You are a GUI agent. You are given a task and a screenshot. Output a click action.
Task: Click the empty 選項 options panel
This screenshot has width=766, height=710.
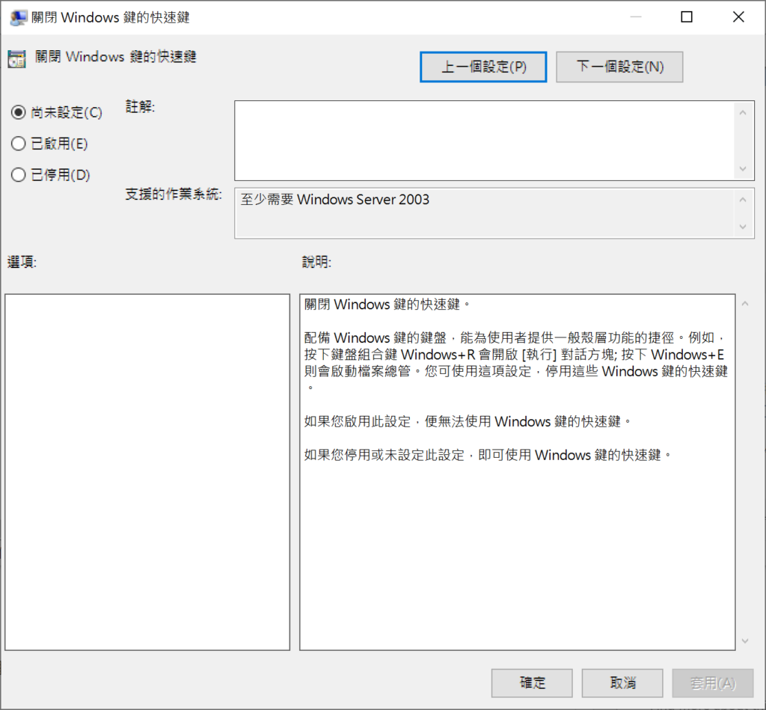tap(147, 472)
